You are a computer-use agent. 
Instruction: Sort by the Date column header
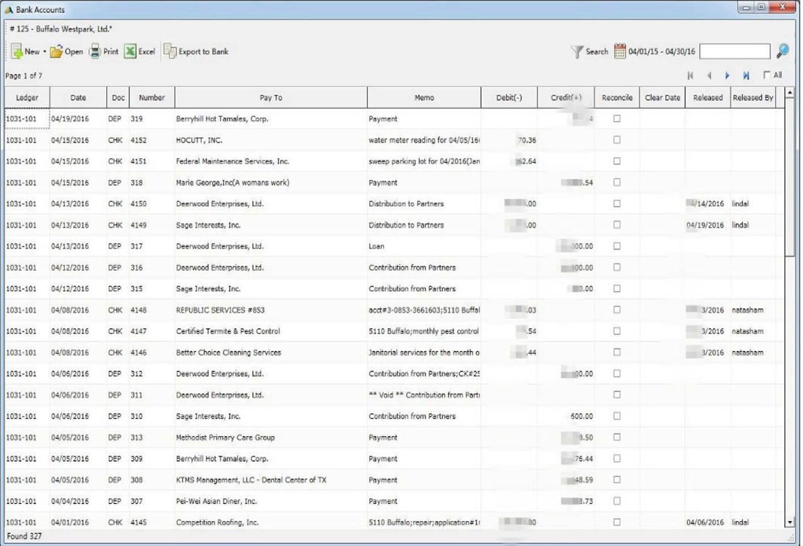(78, 98)
